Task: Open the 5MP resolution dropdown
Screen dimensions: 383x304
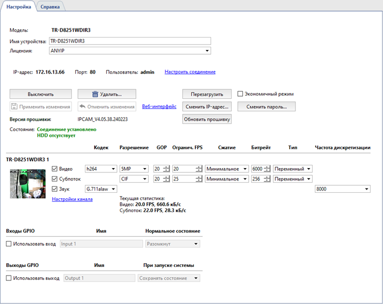Action: click(x=134, y=169)
